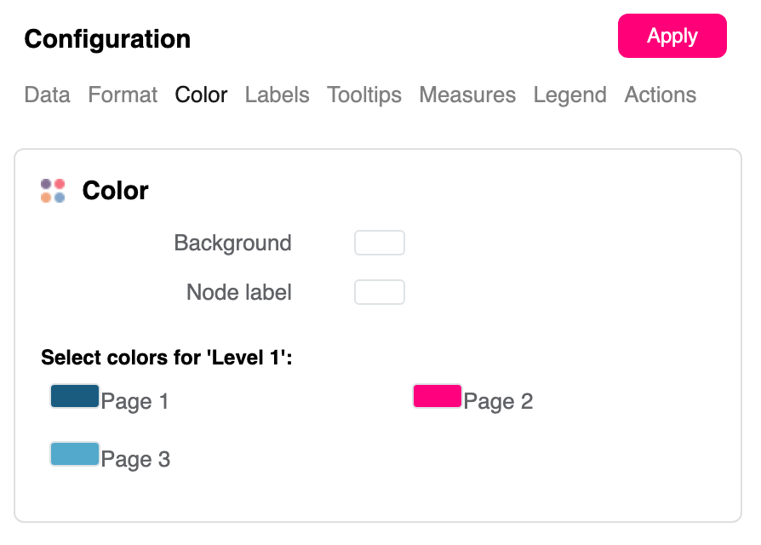Open the Background color swatch
Image resolution: width=761 pixels, height=545 pixels.
tap(379, 243)
